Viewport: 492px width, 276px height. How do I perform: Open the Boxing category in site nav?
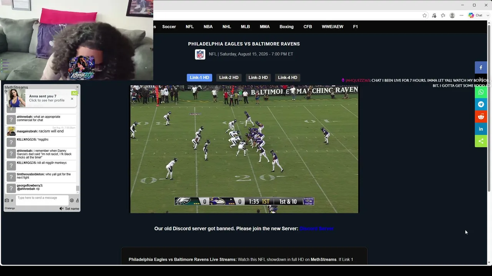[286, 27]
